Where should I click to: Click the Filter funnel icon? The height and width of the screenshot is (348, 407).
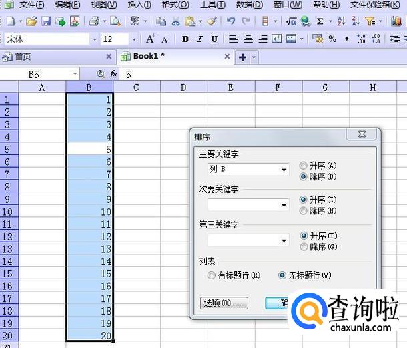point(370,21)
